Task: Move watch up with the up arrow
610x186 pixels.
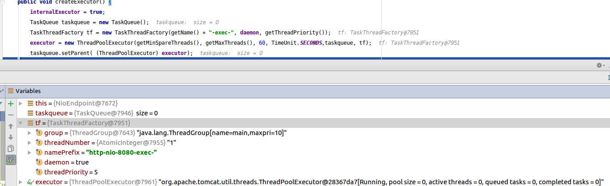Action: [x=11, y=127]
